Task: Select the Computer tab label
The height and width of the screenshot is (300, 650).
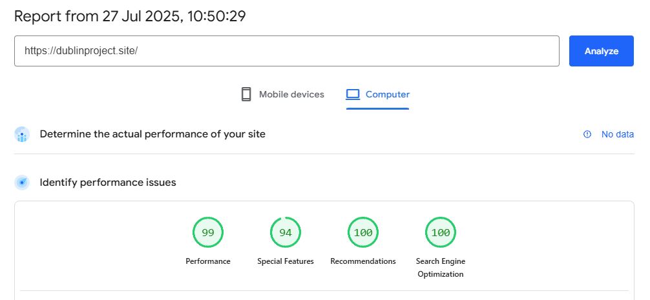Action: (x=387, y=95)
